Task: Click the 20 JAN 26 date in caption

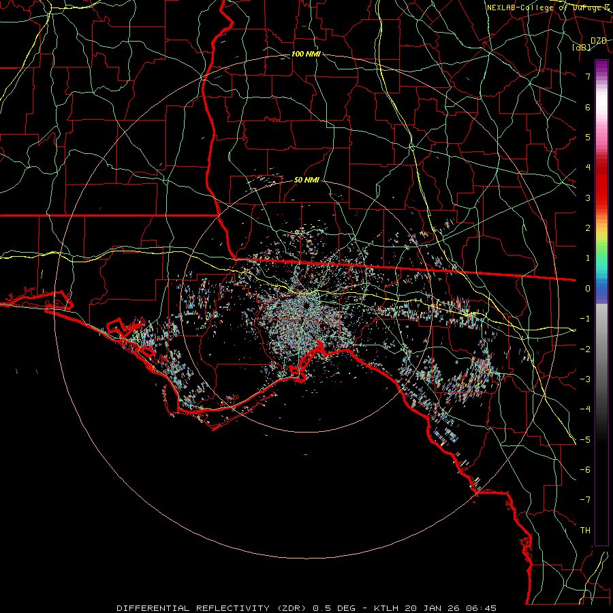Action: click(432, 608)
